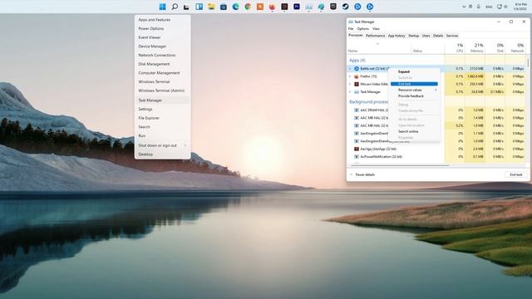Screen dimensions: 532x299
Task: Switch to the Details tab
Action: [x=438, y=36]
